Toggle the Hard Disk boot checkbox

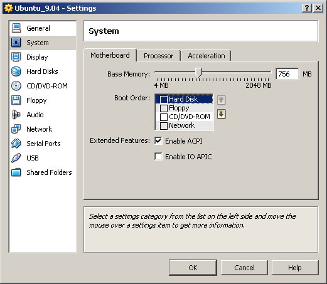[164, 99]
